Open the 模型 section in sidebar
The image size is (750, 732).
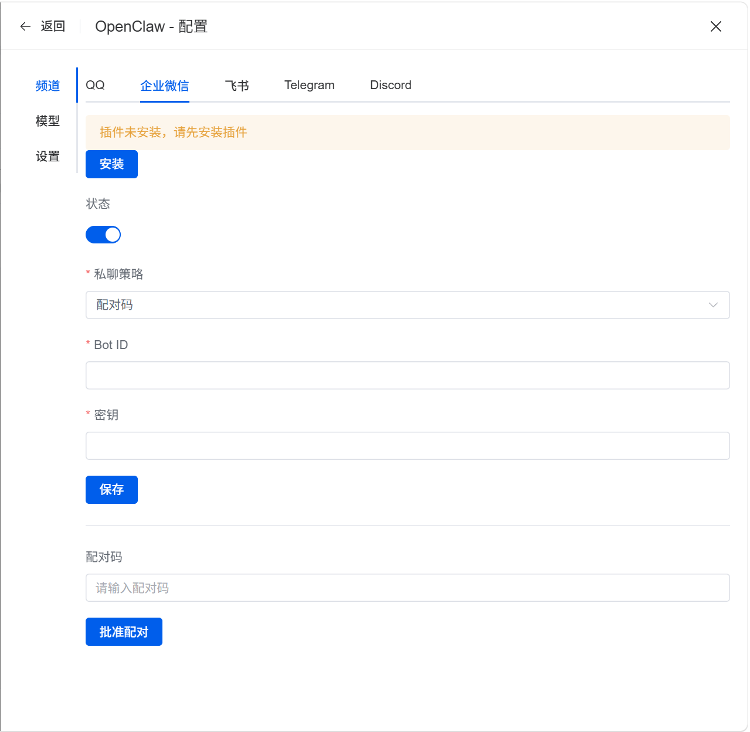(47, 121)
